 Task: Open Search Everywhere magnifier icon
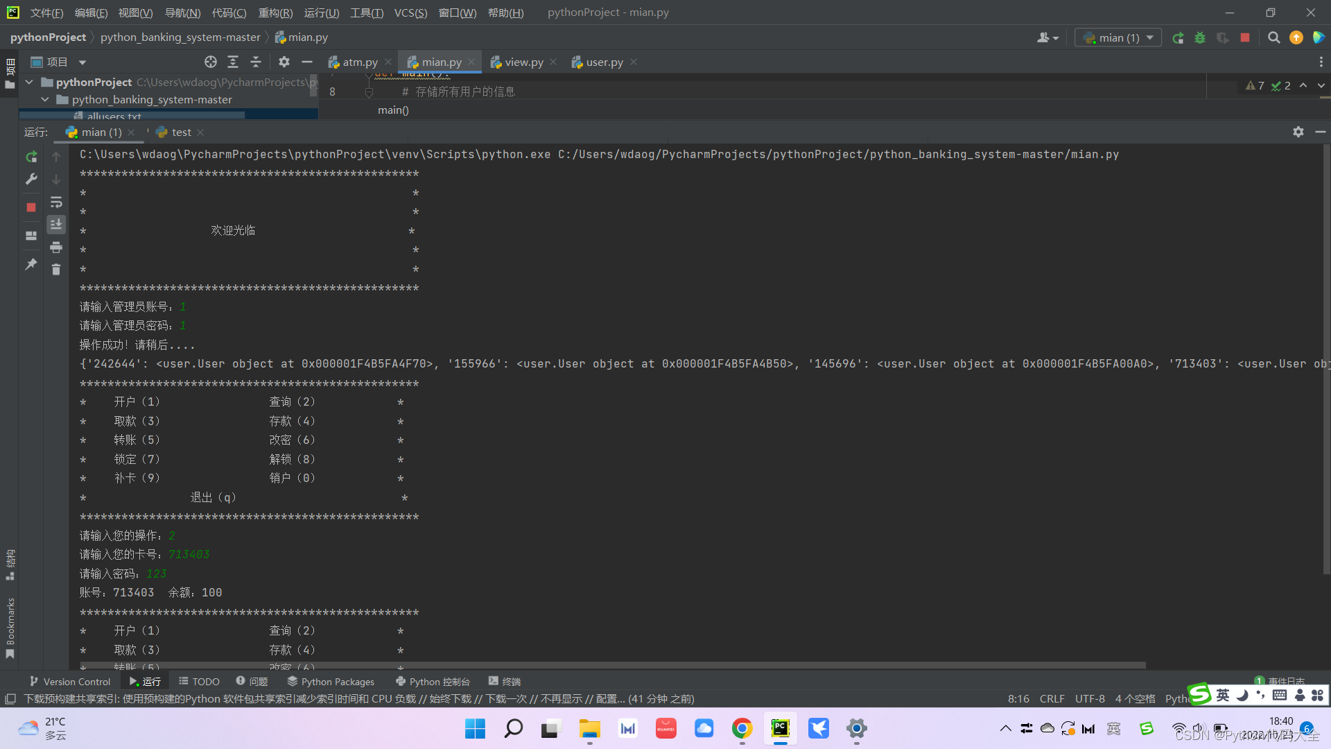click(x=1273, y=38)
